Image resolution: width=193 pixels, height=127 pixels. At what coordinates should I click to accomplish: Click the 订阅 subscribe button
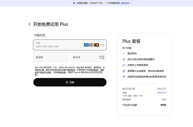70,82
